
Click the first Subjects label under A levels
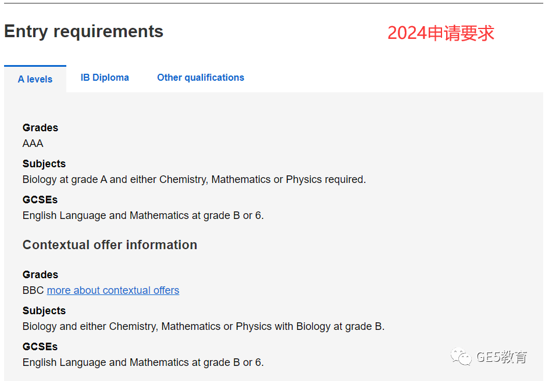(44, 164)
